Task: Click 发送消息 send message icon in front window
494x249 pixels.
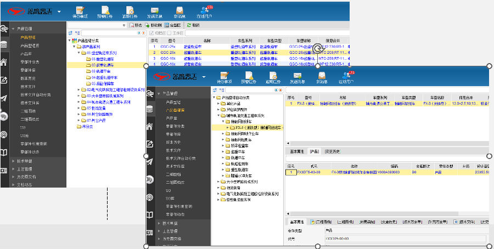Action: pos(297,77)
